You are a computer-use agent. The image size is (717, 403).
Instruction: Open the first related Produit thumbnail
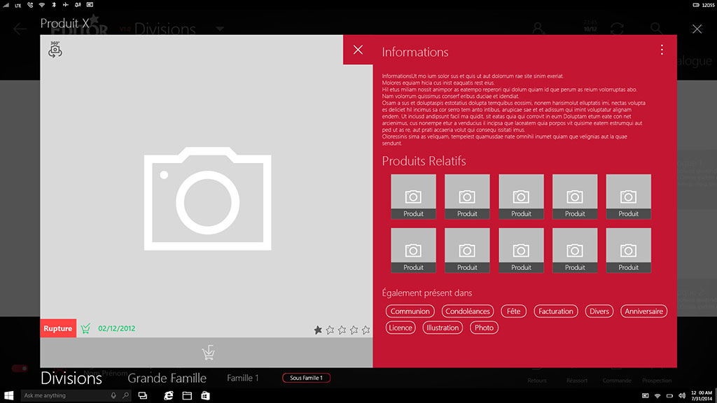tap(413, 197)
